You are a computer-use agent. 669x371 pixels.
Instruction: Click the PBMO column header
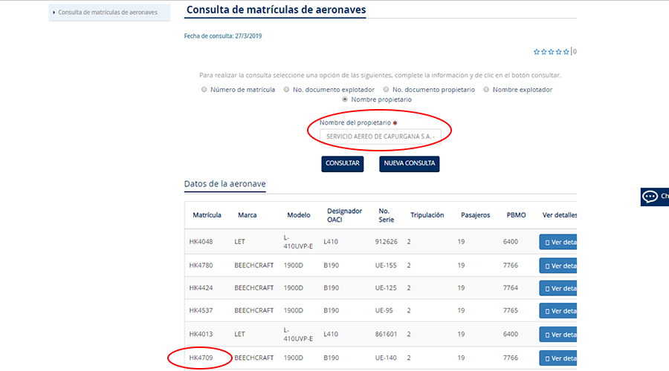517,215
